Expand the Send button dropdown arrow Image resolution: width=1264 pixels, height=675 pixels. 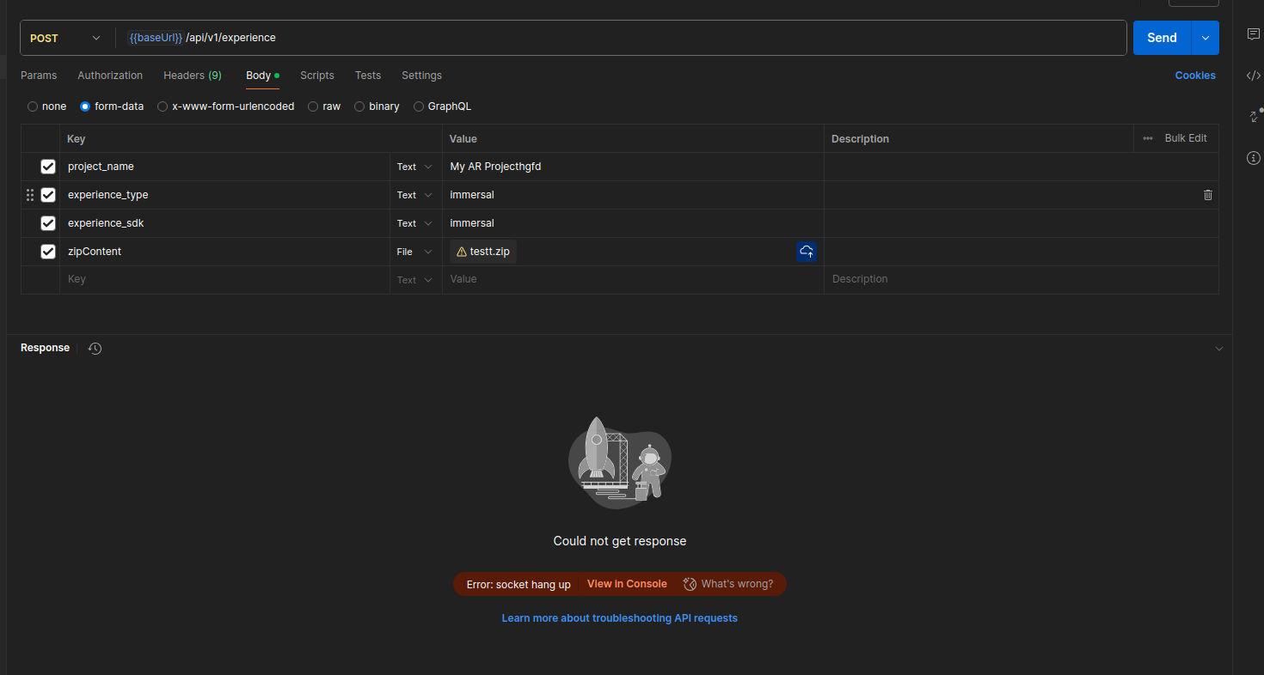click(1205, 38)
